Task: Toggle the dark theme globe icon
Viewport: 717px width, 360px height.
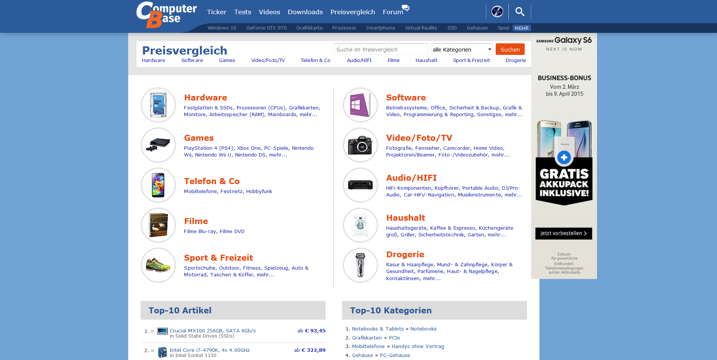Action: click(497, 12)
